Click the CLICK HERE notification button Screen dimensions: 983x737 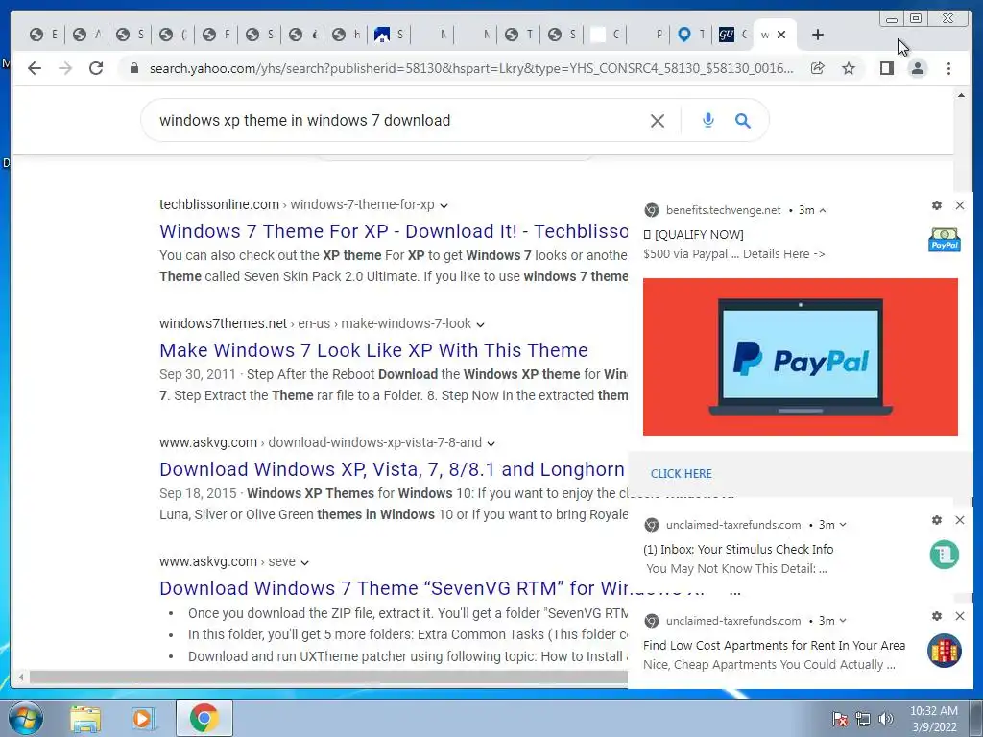pos(681,474)
